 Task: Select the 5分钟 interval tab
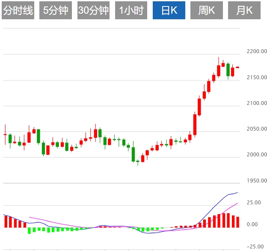point(56,10)
